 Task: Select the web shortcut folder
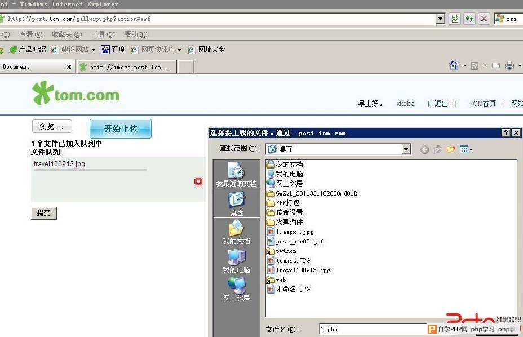[x=277, y=280]
